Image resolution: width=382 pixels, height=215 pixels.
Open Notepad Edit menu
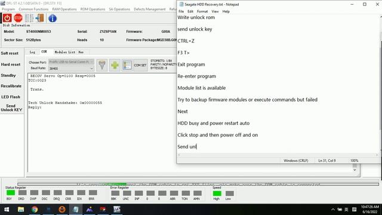[190, 11]
